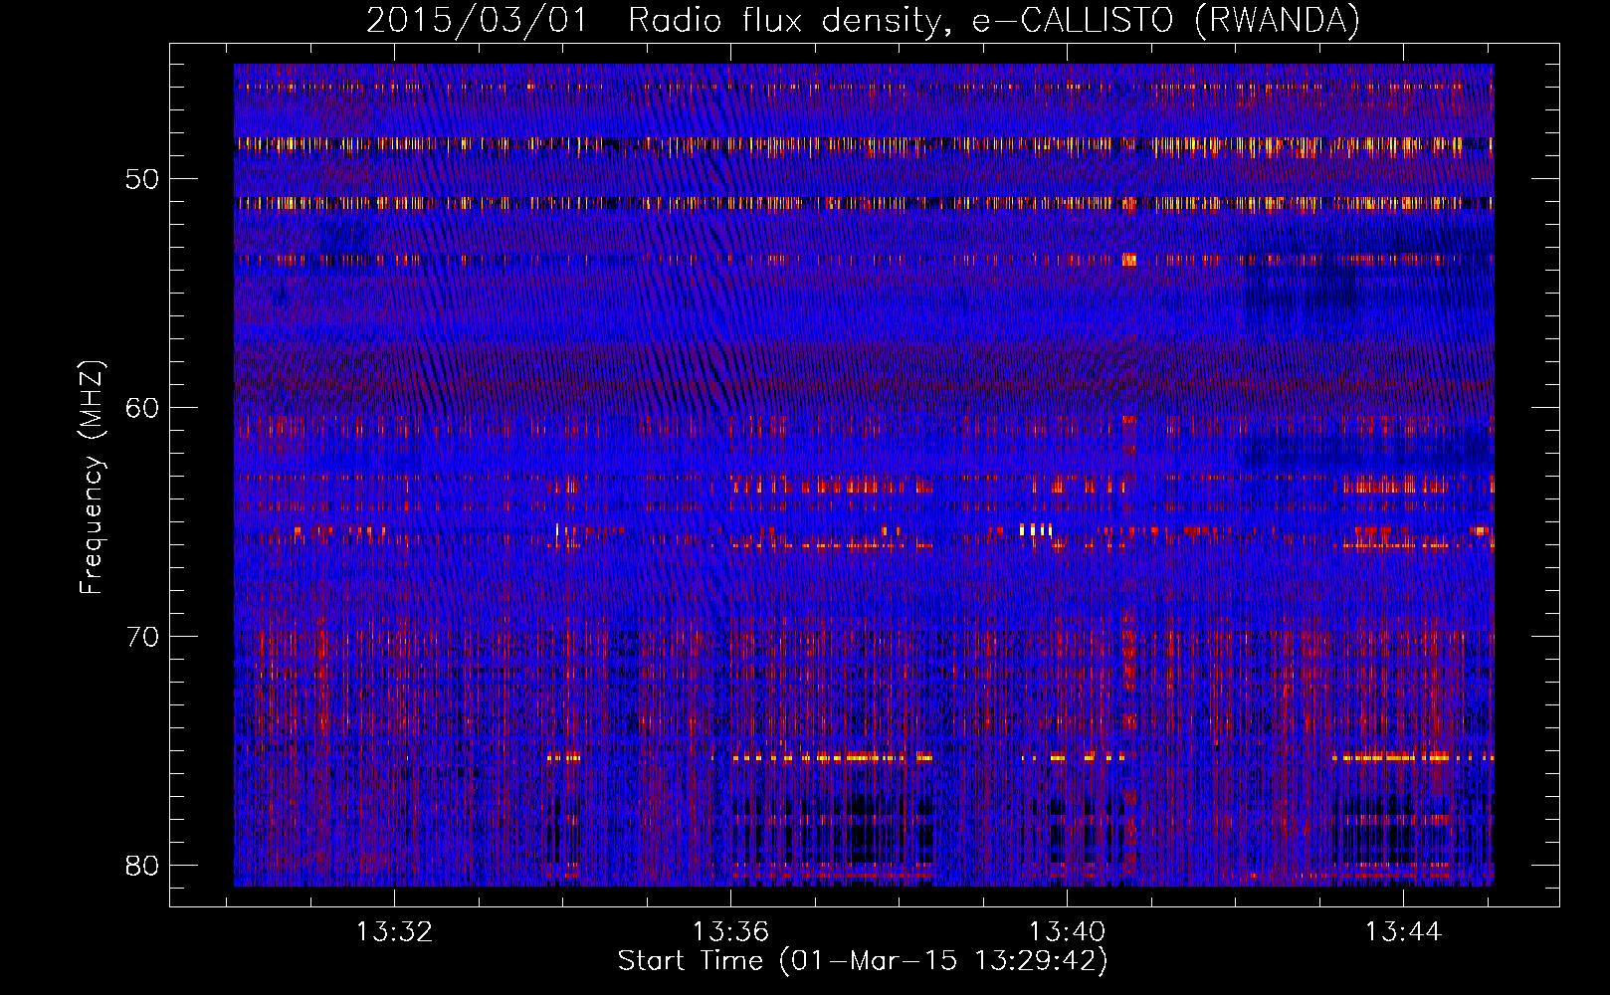Click the 13:36 time tick label
This screenshot has width=1610, height=995.
tap(731, 932)
